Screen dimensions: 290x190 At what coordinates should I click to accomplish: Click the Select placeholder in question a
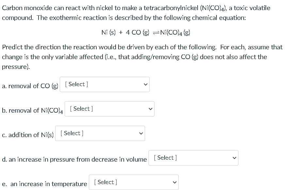76,84
